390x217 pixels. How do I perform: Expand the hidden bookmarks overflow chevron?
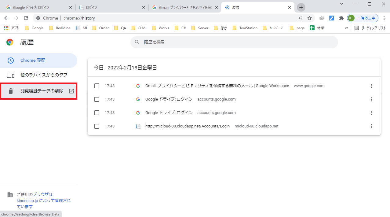346,28
